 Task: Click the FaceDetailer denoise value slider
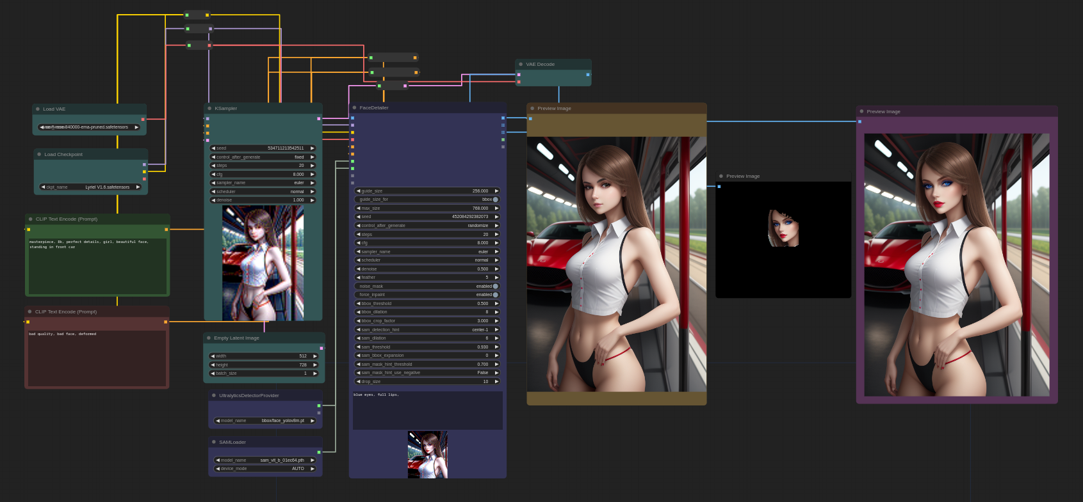[x=427, y=269]
